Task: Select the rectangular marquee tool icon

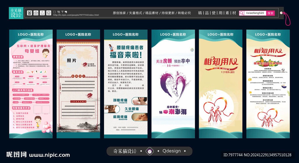Action: [54, 12]
